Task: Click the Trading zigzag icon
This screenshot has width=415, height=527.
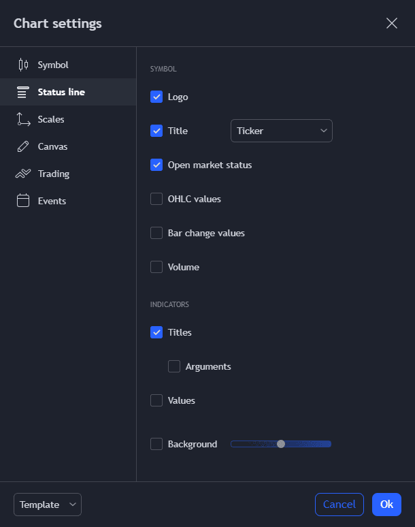Action: click(x=23, y=174)
